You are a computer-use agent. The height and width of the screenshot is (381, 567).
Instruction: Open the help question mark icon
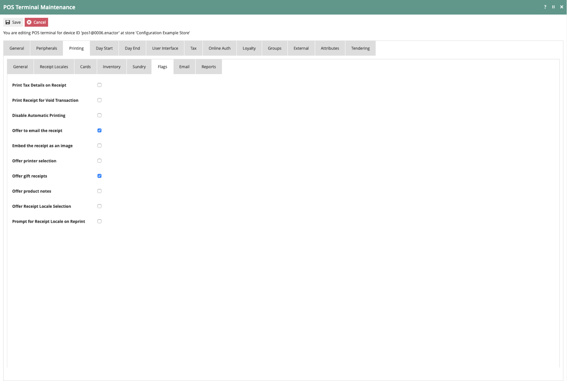545,7
